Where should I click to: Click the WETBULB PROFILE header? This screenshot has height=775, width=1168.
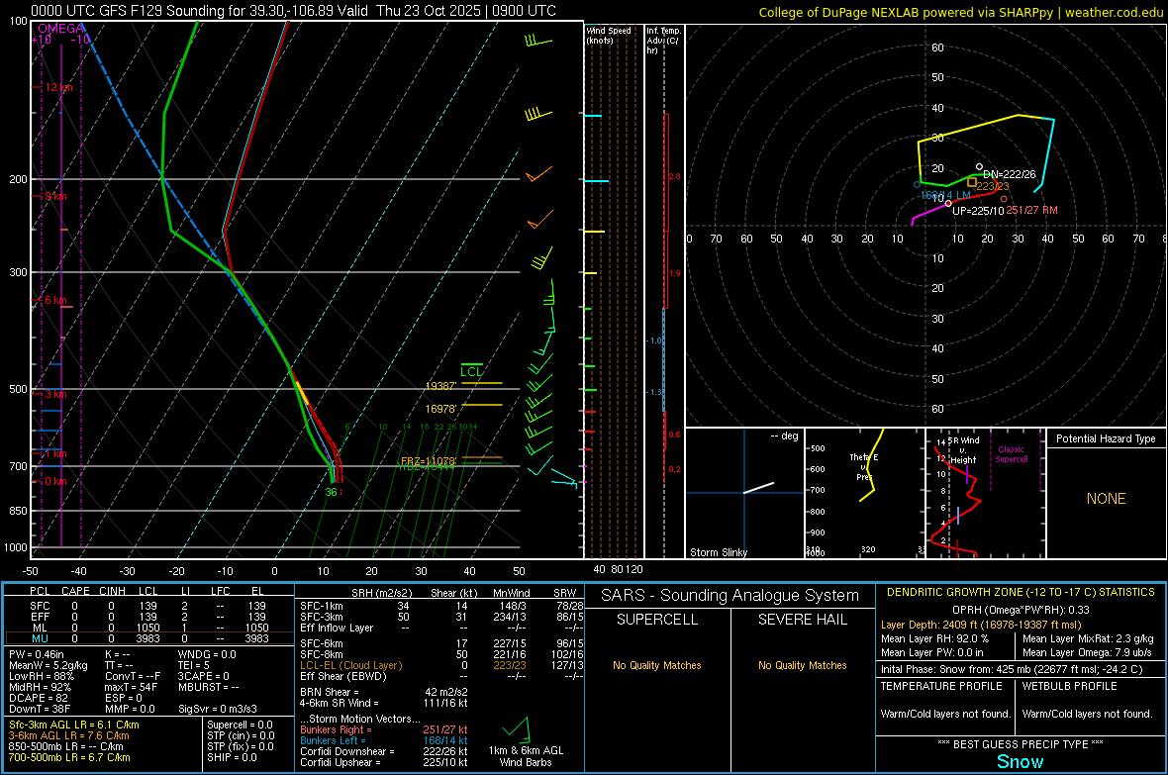tap(1069, 686)
